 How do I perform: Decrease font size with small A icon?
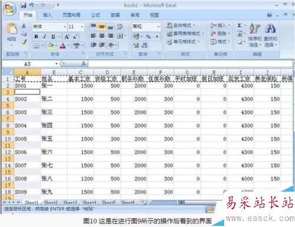coord(75,37)
